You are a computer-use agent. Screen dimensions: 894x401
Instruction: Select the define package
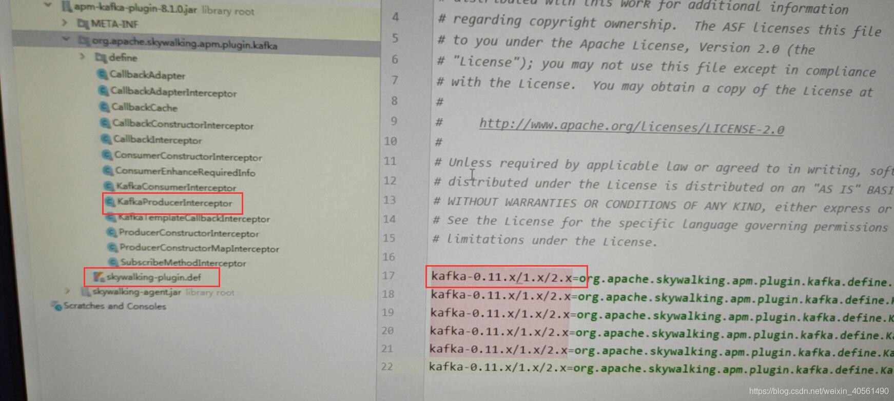[x=123, y=57]
